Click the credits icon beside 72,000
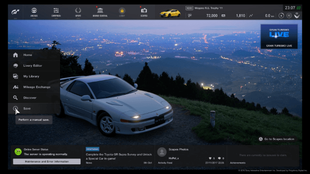This screenshot has height=174, width=310. pyautogui.click(x=190, y=15)
